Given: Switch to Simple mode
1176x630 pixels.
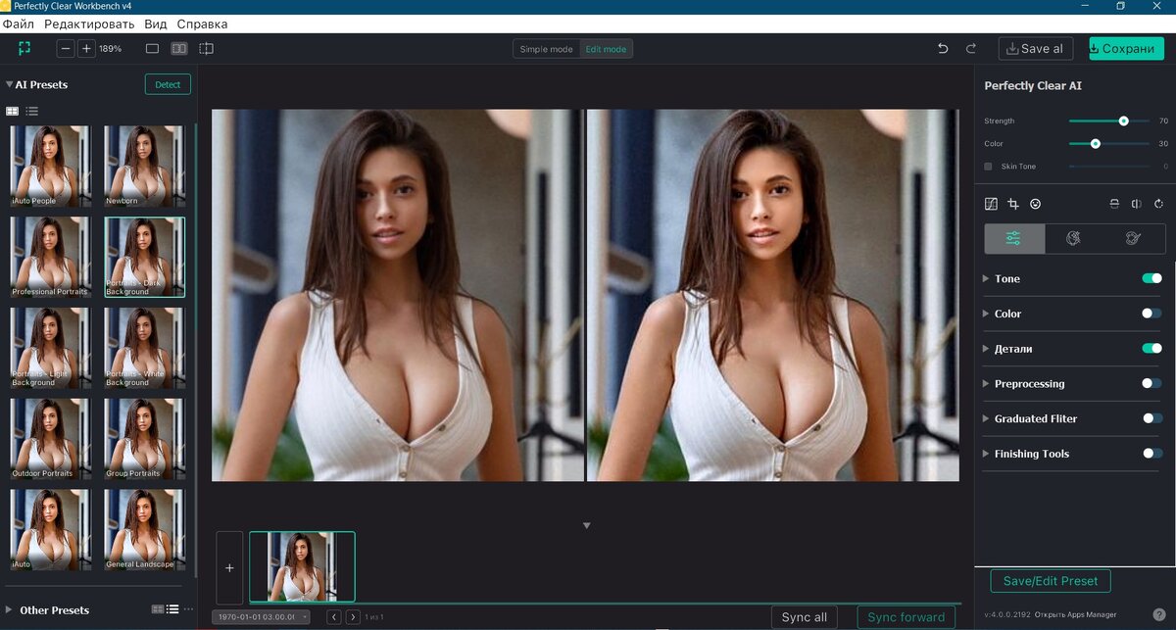Looking at the screenshot, I should click(x=546, y=49).
